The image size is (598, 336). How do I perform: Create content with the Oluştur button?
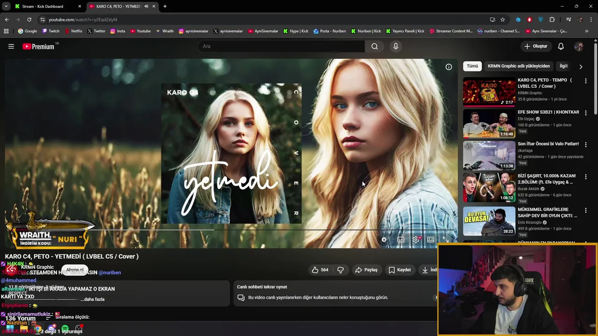coord(535,46)
